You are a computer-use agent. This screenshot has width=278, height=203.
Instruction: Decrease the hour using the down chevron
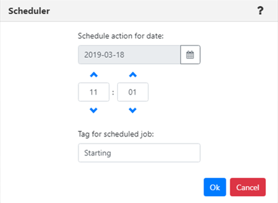[93, 110]
